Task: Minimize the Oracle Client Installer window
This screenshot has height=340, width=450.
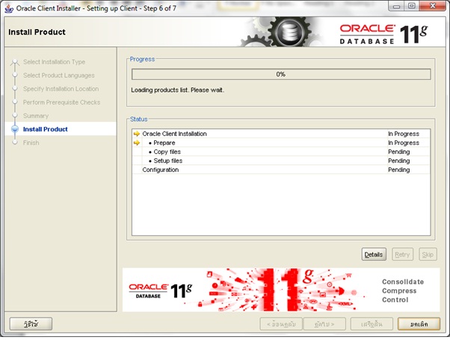Action: (396, 6)
